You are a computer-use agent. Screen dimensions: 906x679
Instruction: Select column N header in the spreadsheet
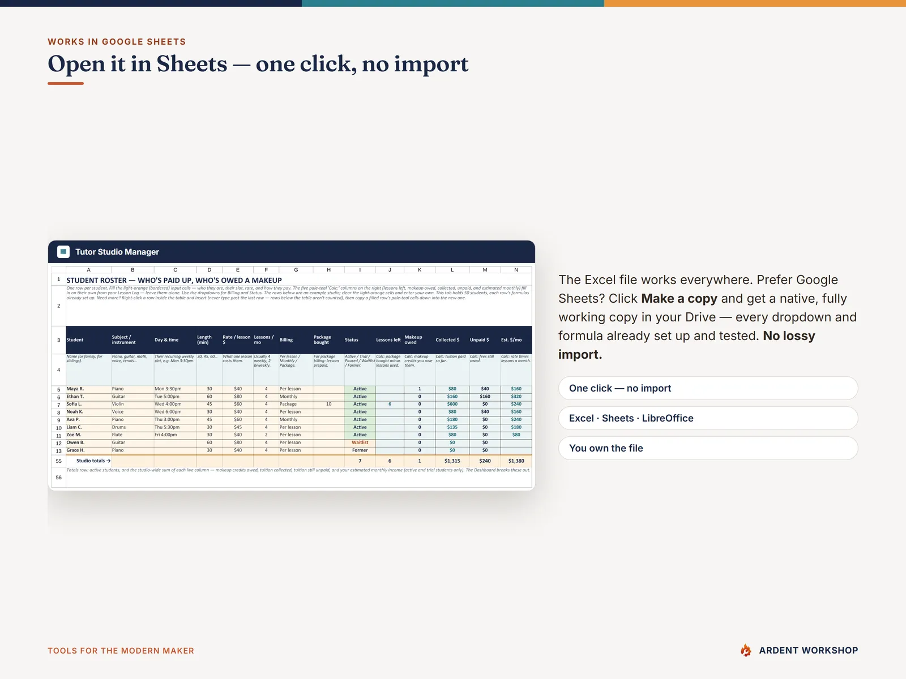[x=516, y=270]
